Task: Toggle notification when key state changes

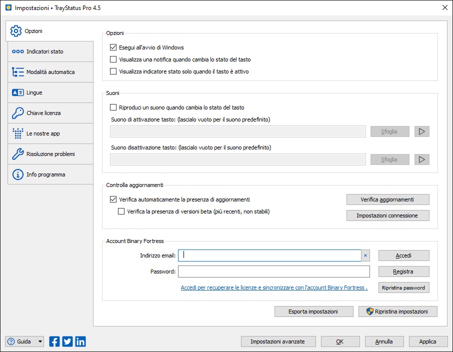Action: click(x=113, y=59)
